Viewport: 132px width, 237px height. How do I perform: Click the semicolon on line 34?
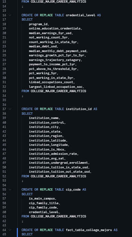pos(22,96)
